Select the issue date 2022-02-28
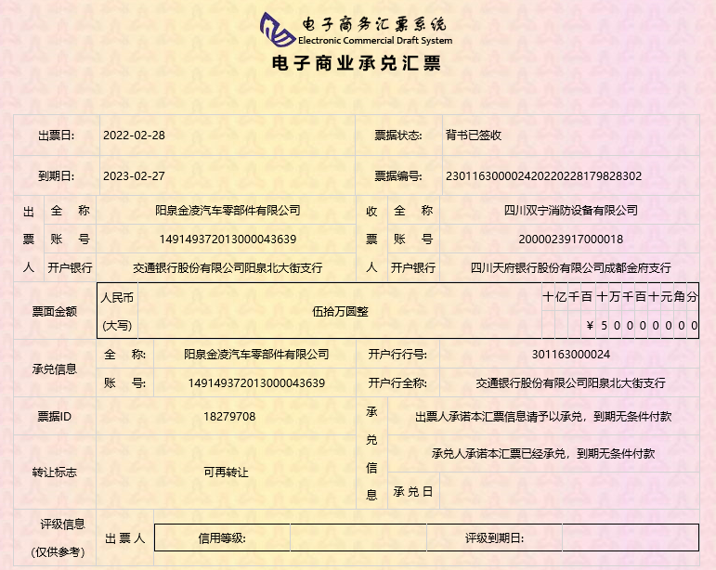Screen dimensions: 716x570 pos(134,135)
